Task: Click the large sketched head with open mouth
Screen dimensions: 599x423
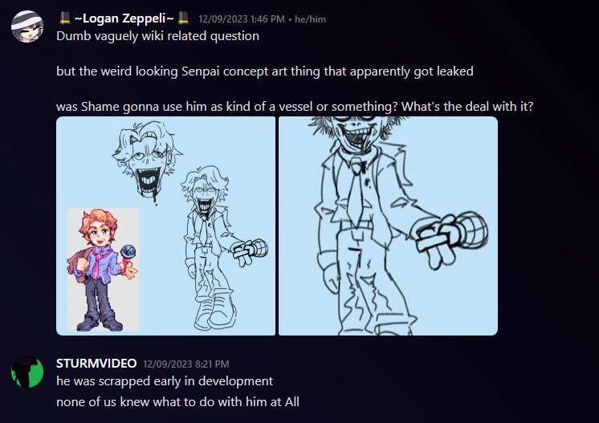Action: (x=147, y=162)
